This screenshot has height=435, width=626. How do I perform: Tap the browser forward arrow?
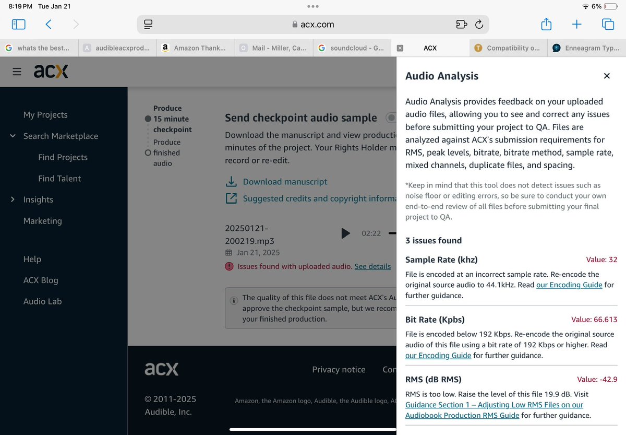coord(76,24)
